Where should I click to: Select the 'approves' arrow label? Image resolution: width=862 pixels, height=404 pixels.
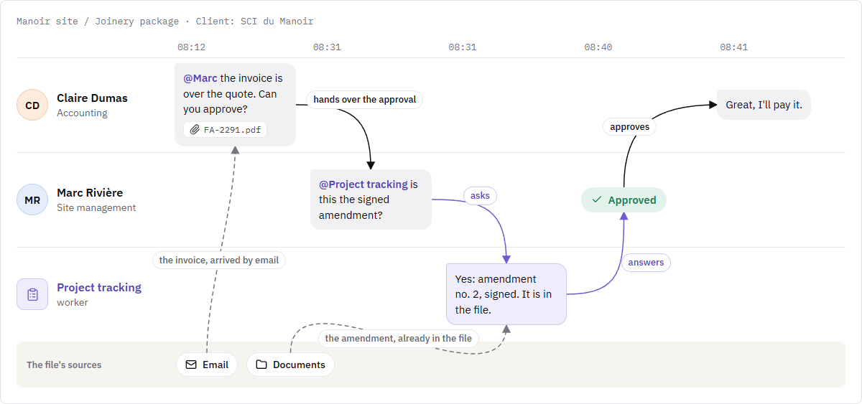coord(629,127)
